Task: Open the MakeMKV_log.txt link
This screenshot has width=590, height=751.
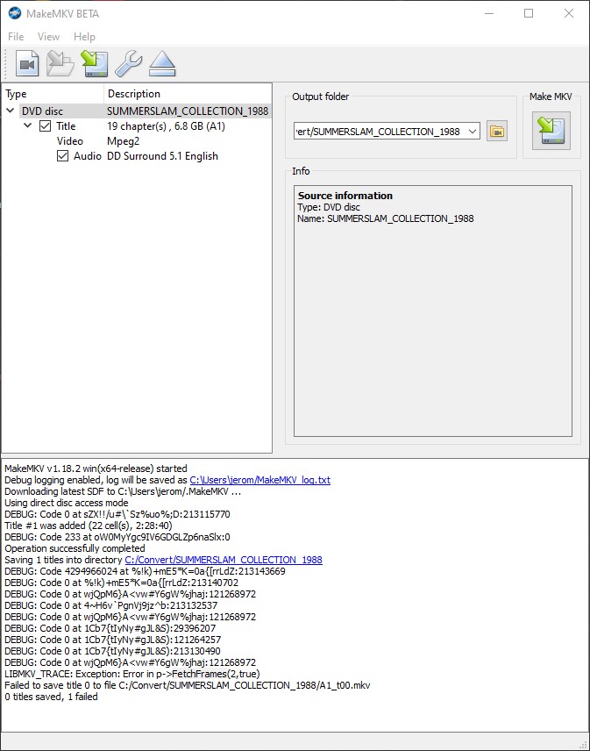Action: 259,481
